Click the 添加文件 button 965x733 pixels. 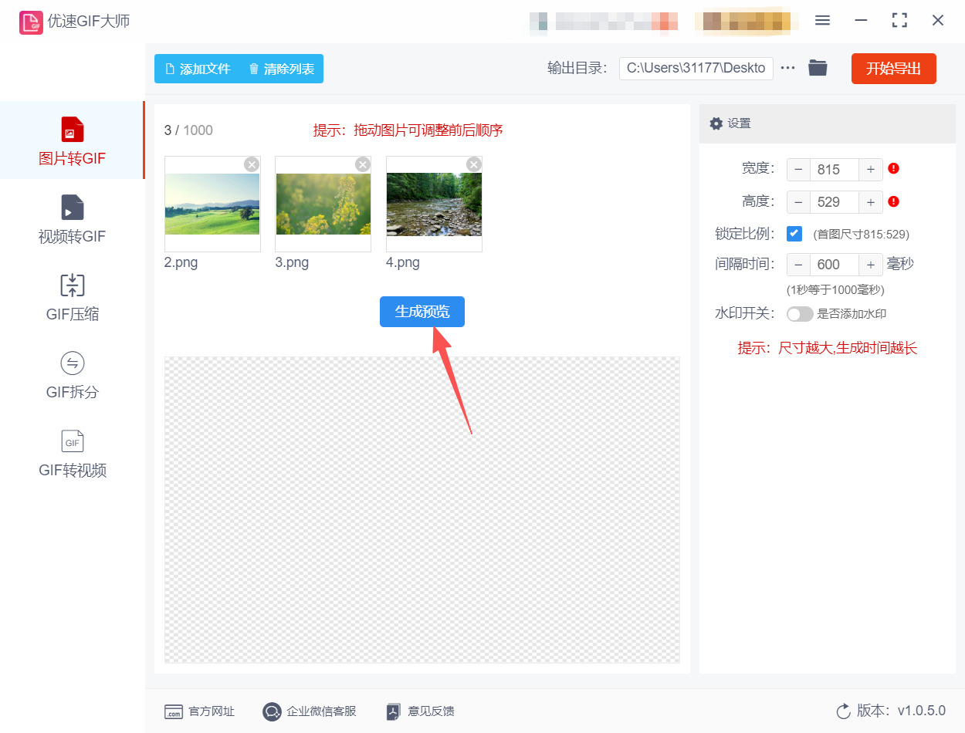pos(198,69)
